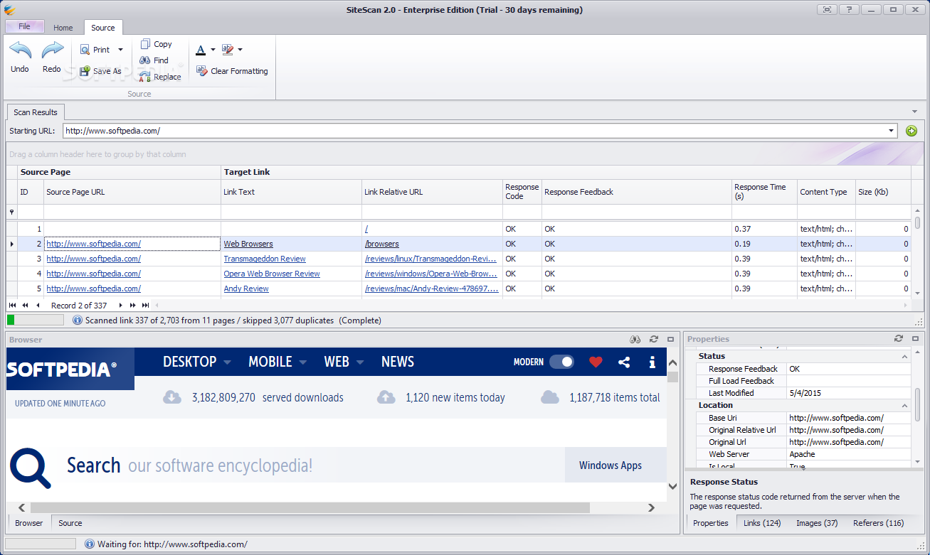
Task: Click the /browsers relative URL
Action: coord(382,244)
